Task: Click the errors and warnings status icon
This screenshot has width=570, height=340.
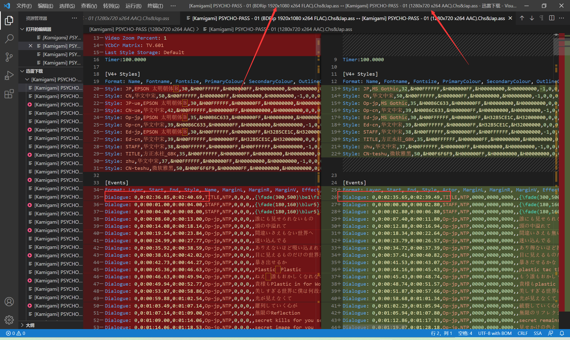Action: point(16,333)
